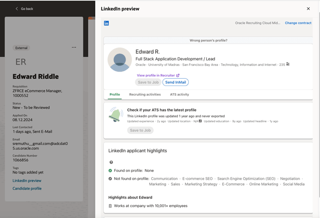
Task: Click the Go back arrow
Action: click(17, 9)
